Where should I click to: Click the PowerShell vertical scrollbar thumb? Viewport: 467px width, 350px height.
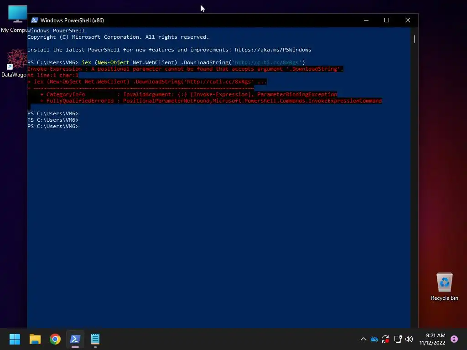pyautogui.click(x=414, y=39)
